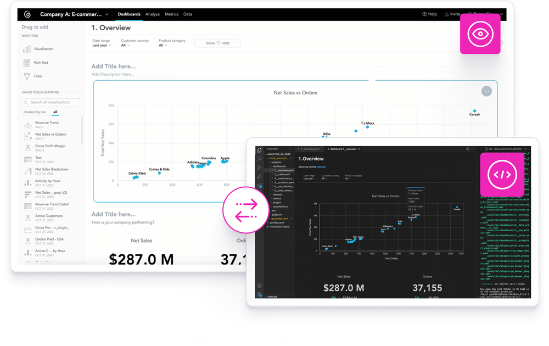The height and width of the screenshot is (346, 549).
Task: Click the Gross Profit Margin visualization icon
Action: click(x=27, y=148)
